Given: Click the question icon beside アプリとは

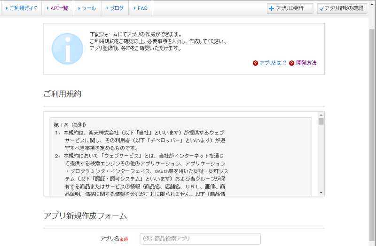Looking at the screenshot, I should click(255, 63).
